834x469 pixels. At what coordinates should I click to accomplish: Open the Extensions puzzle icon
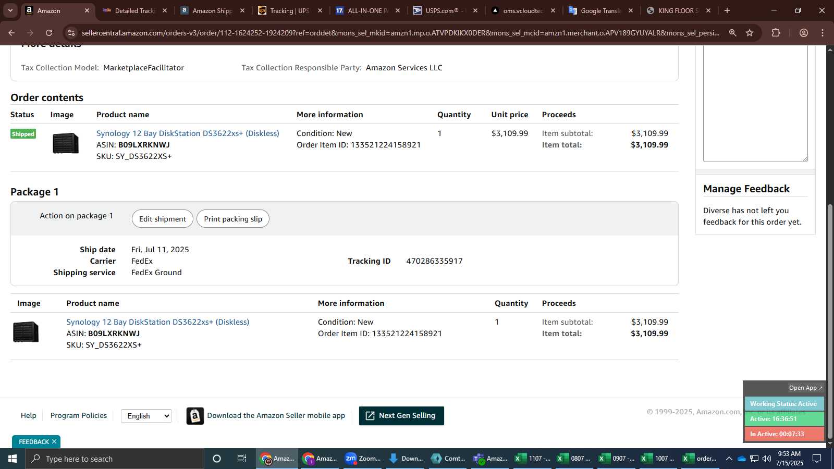click(x=776, y=33)
